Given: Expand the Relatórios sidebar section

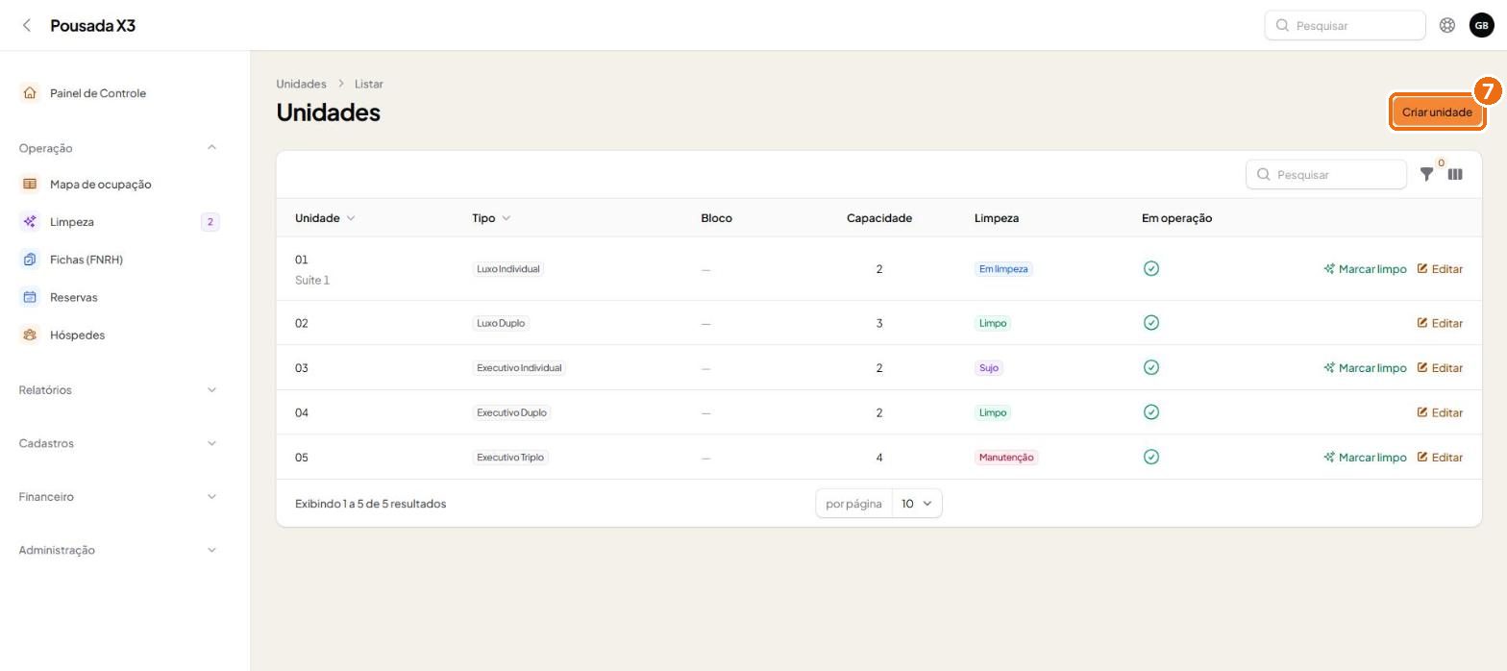Looking at the screenshot, I should coord(118,390).
